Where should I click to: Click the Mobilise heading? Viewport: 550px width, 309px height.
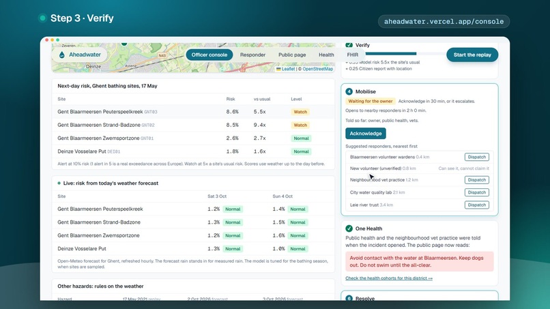click(366, 91)
